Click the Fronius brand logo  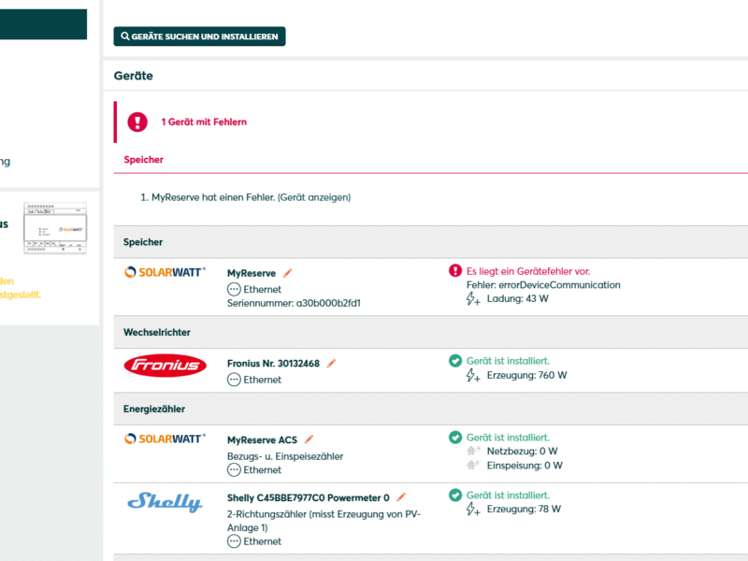click(x=165, y=366)
